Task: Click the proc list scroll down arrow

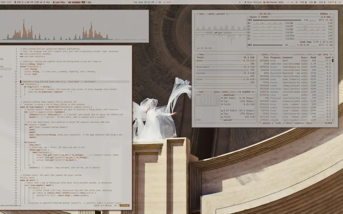Action: (x=333, y=120)
